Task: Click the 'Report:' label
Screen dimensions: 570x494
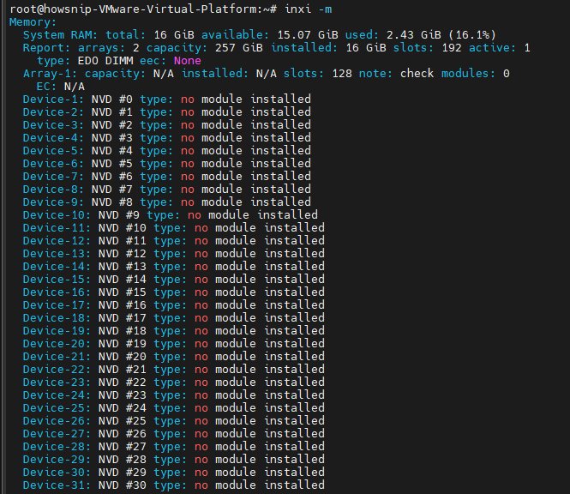Action: coord(46,48)
